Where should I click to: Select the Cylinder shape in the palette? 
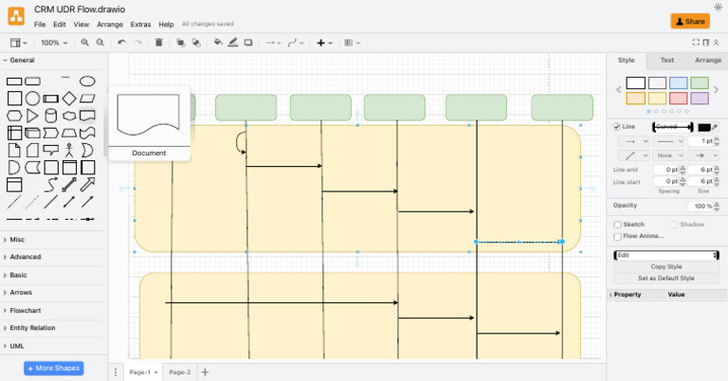pyautogui.click(x=50, y=116)
